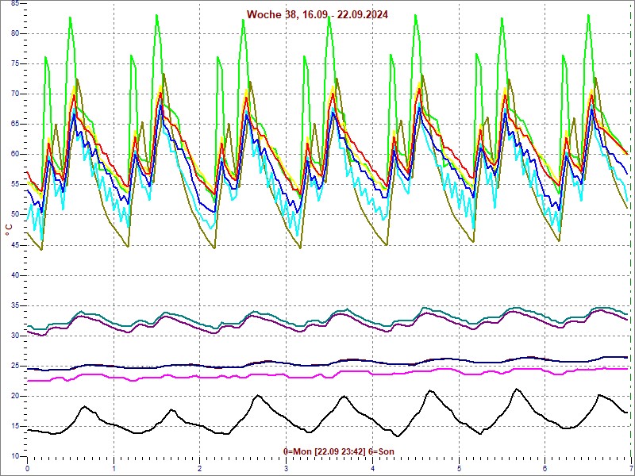635x476 pixels.
Task: Click the y-axis value 50
Action: pos(14,214)
